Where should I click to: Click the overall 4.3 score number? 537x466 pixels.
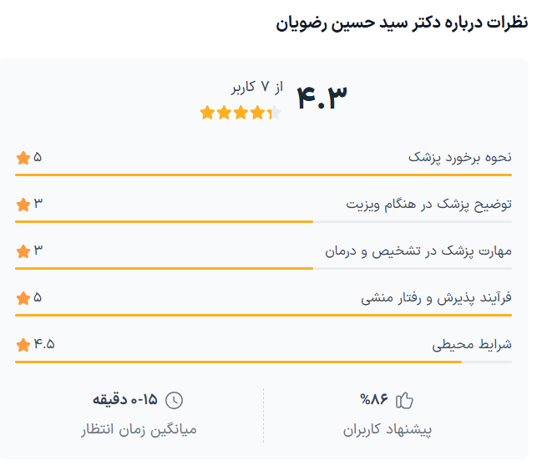tap(322, 97)
